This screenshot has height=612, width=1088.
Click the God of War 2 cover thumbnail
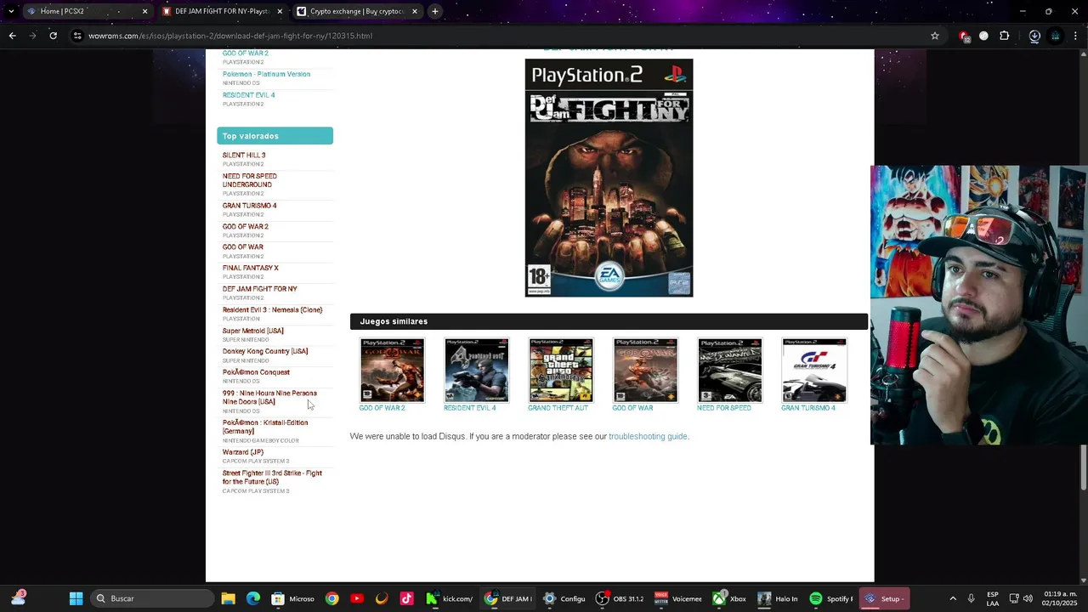point(392,370)
